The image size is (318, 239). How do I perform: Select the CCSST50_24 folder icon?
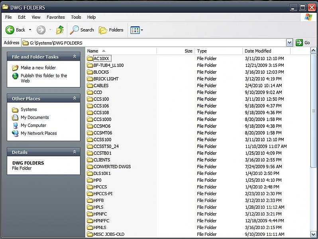click(x=90, y=146)
